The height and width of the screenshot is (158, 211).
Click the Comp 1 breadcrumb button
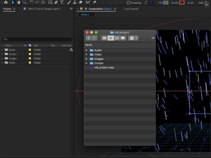pyautogui.click(x=85, y=14)
